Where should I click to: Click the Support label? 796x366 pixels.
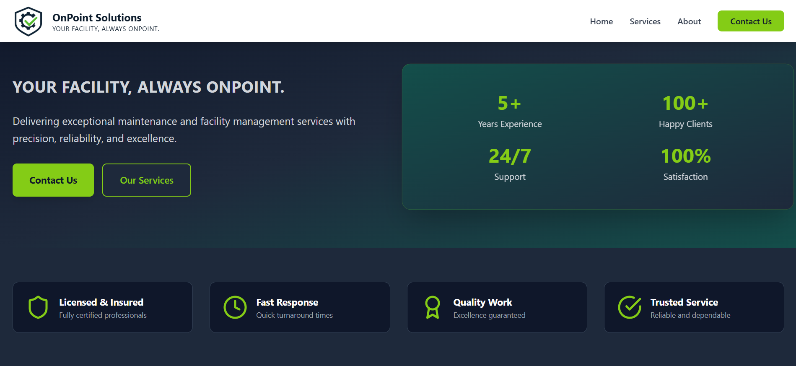point(510,177)
